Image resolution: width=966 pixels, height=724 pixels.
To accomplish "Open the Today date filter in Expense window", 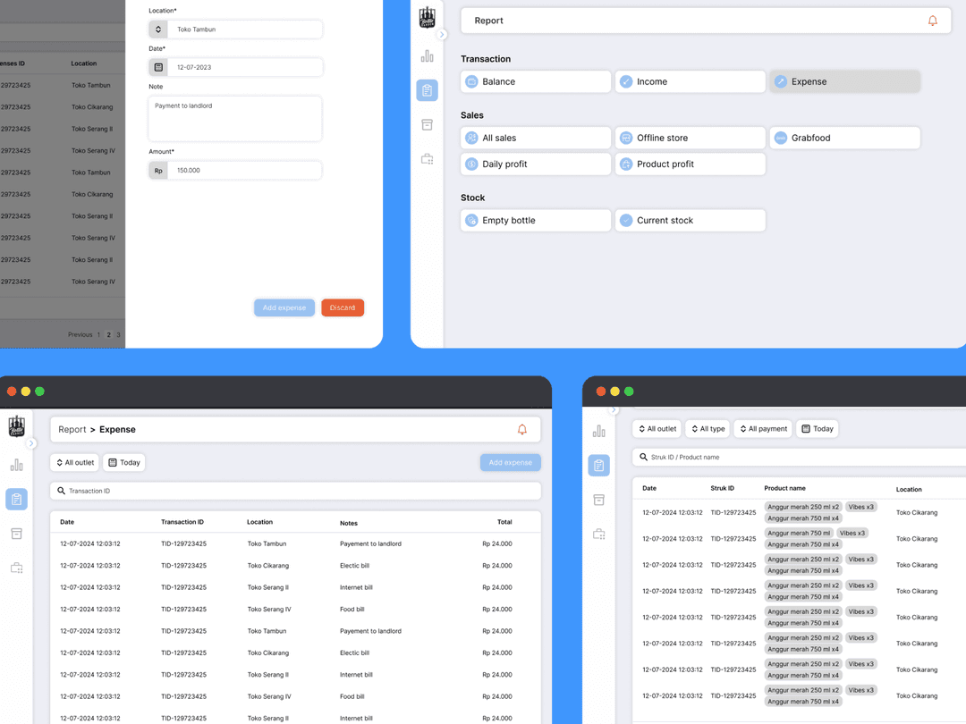I will tap(123, 462).
